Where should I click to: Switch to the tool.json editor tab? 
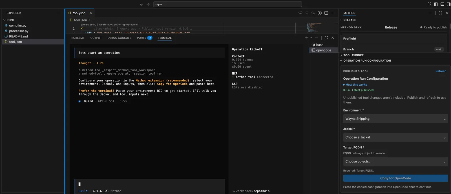[79, 13]
